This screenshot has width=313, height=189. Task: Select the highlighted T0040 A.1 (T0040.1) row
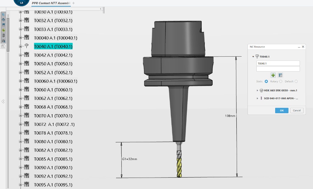(x=53, y=47)
